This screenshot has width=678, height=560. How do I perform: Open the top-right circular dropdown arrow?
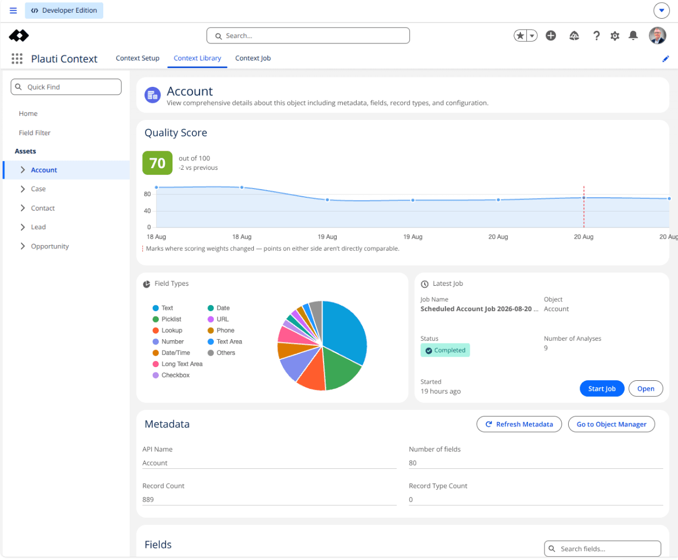coord(662,10)
